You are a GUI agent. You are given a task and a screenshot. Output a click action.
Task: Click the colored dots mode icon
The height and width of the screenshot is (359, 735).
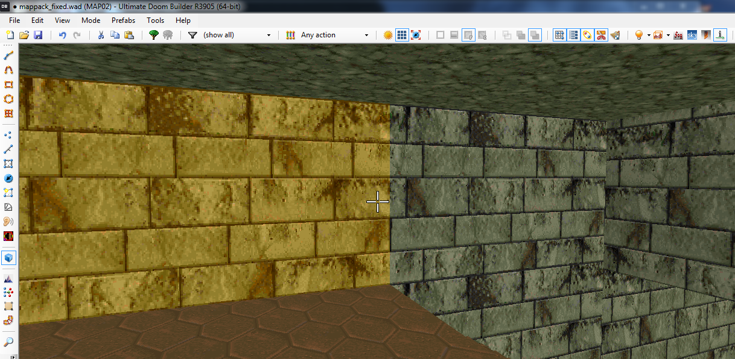point(8,293)
